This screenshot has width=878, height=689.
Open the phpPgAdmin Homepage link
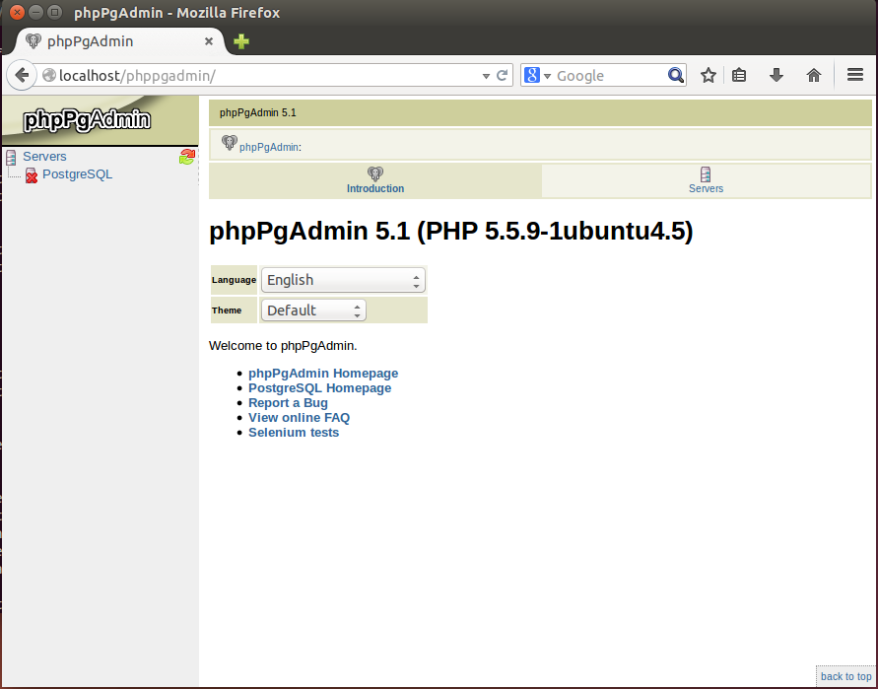pyautogui.click(x=323, y=374)
